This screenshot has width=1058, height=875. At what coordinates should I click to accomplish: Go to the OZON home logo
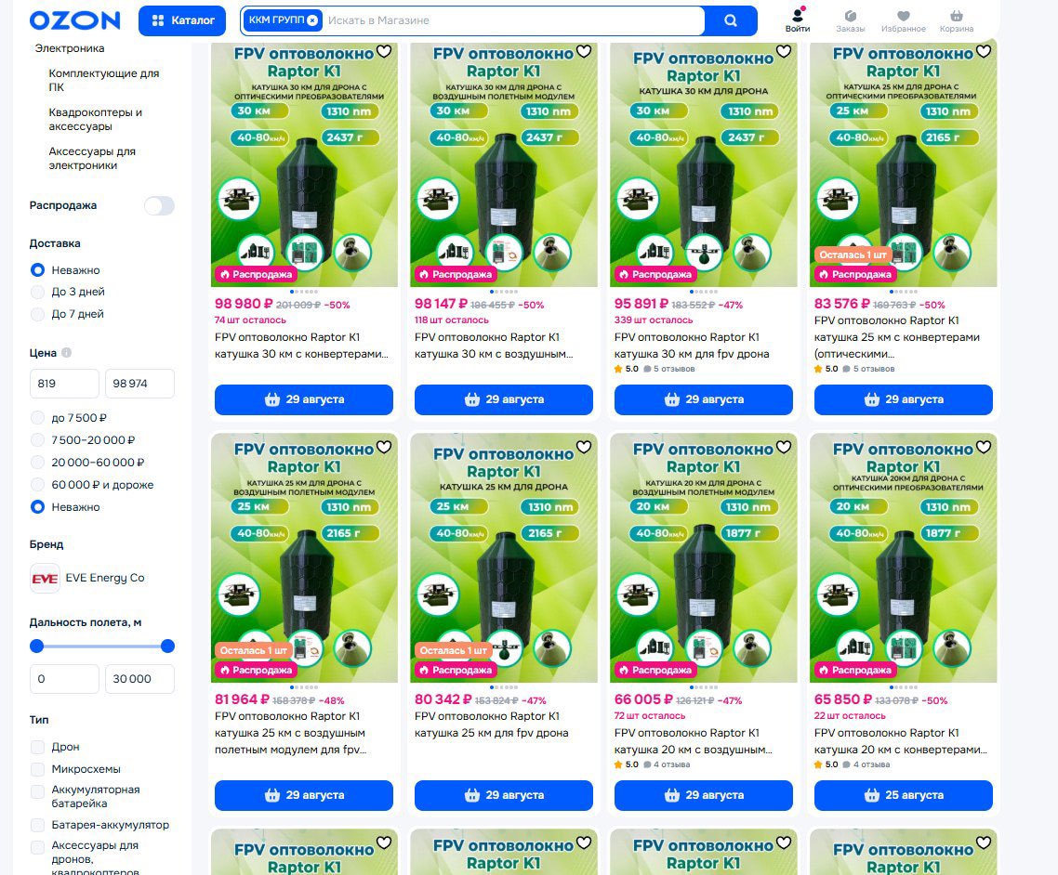coord(75,20)
